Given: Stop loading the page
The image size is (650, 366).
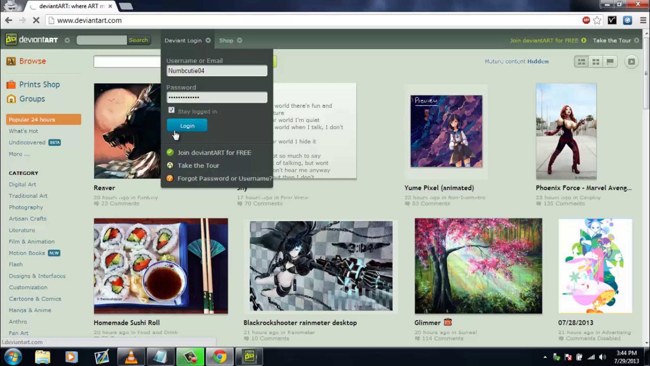Looking at the screenshot, I should click(36, 20).
